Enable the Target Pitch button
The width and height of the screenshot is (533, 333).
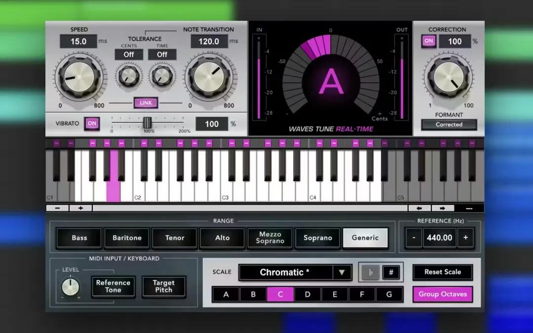coord(164,287)
